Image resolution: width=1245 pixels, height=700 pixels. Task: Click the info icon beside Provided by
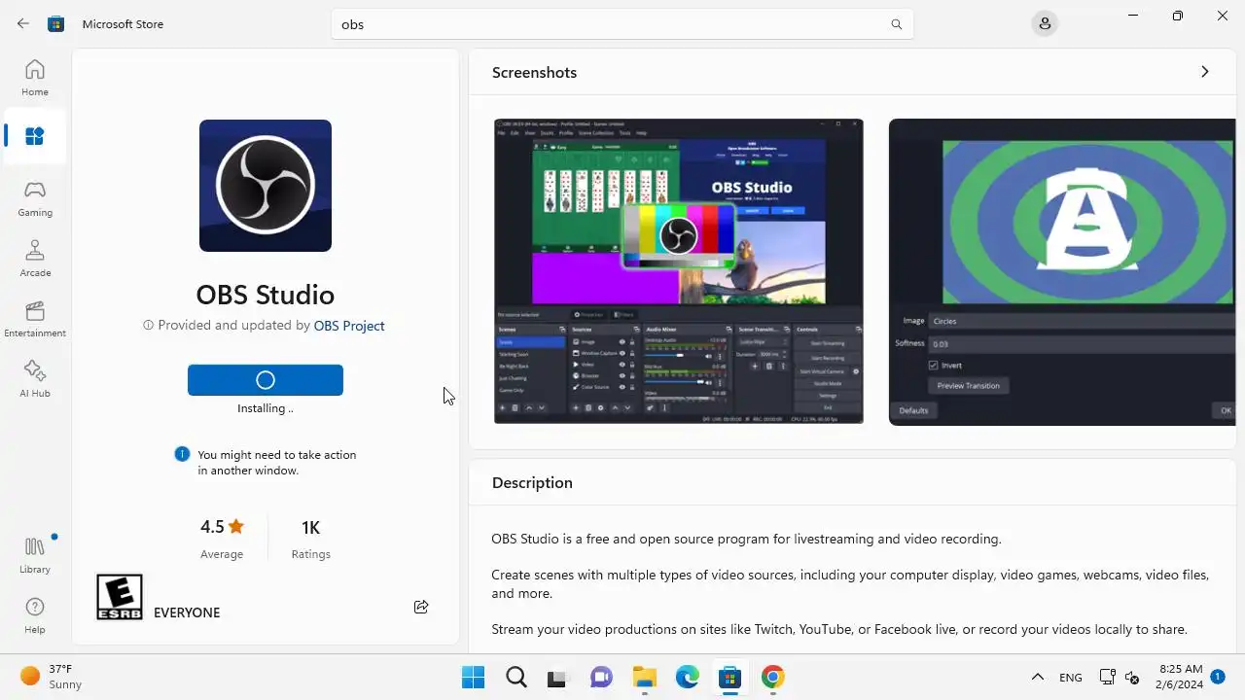(148, 326)
